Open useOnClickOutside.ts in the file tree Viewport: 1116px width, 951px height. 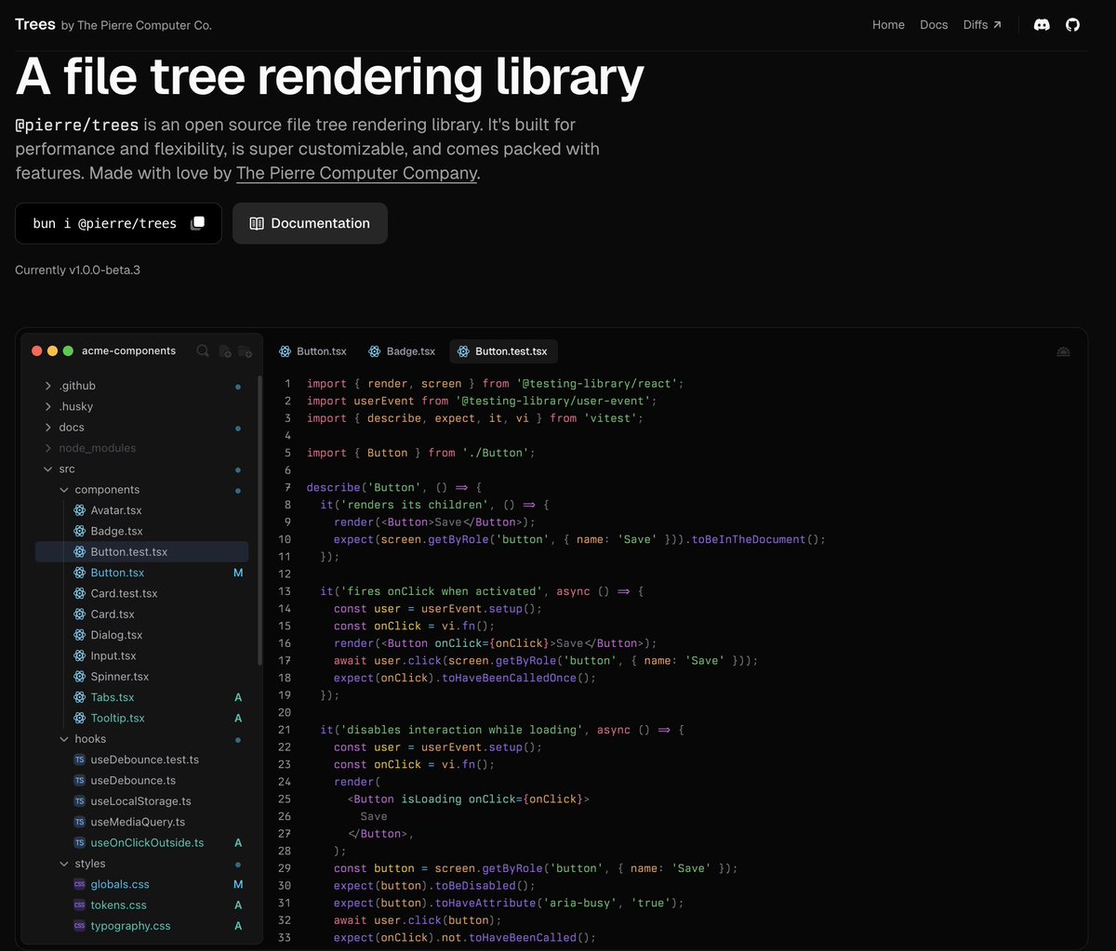point(141,843)
